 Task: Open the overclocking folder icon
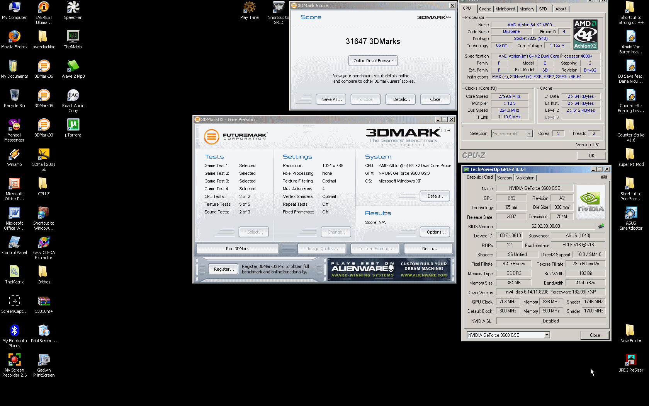pyautogui.click(x=44, y=40)
